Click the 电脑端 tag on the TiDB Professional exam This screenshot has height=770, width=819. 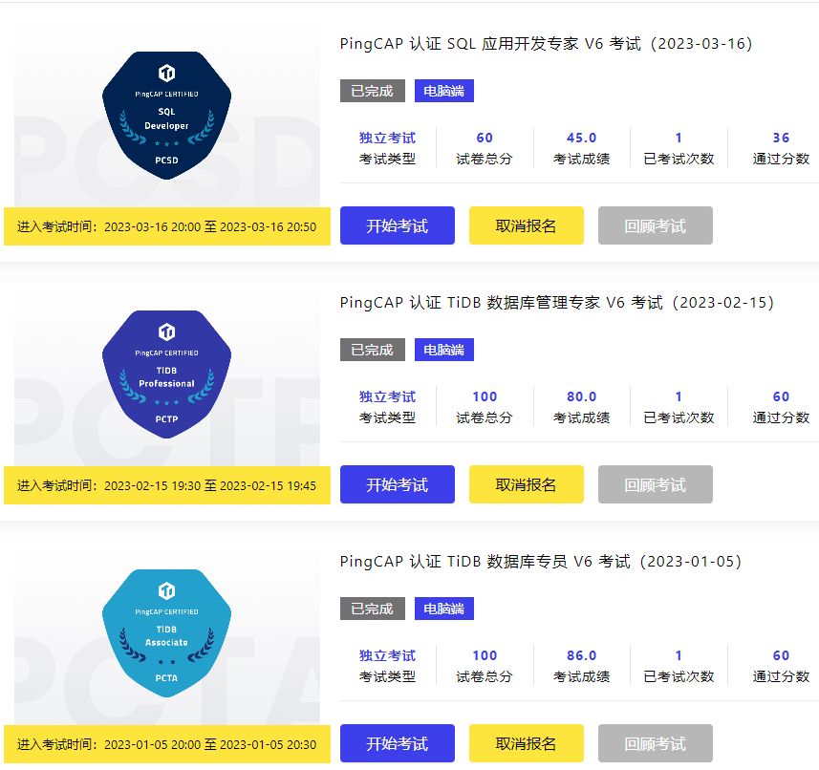pos(443,350)
